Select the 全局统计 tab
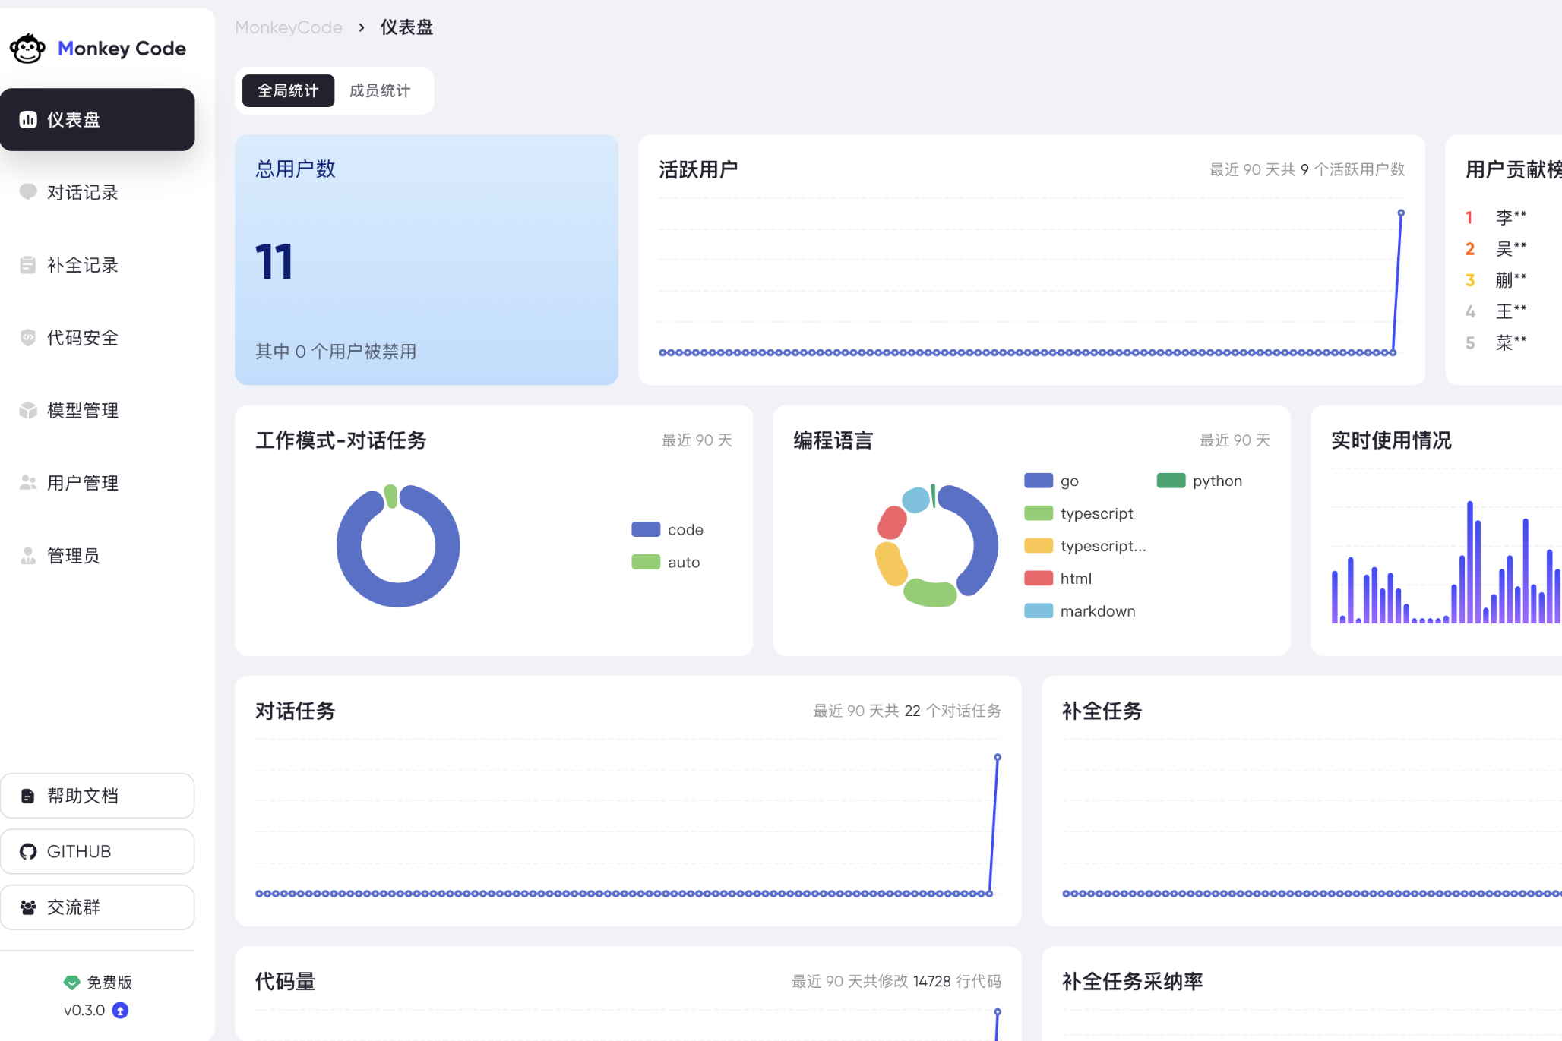 [288, 90]
